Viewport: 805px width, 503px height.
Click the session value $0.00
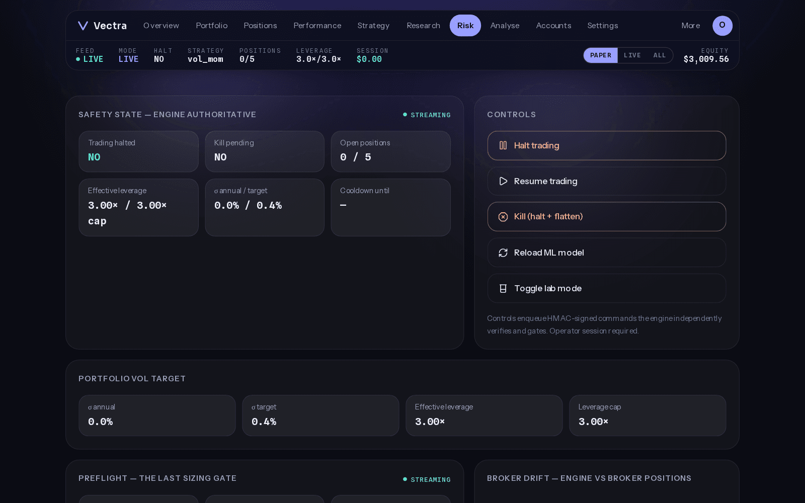point(369,59)
